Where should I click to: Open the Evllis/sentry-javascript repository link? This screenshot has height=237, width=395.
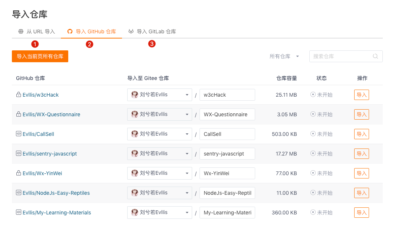click(50, 154)
